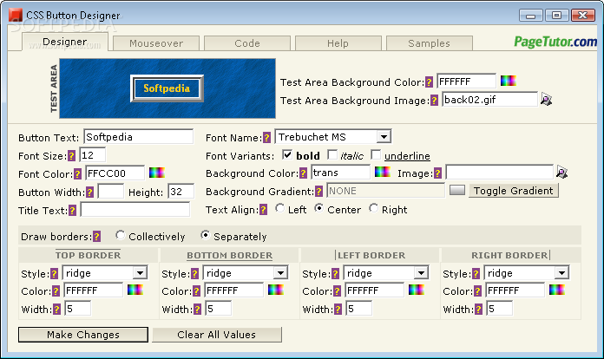Click into the Button Width field

(111, 192)
